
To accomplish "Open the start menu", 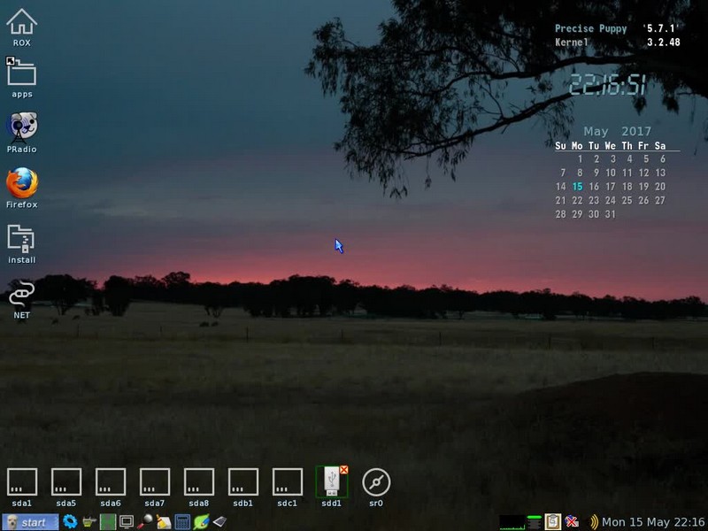I will pyautogui.click(x=29, y=522).
